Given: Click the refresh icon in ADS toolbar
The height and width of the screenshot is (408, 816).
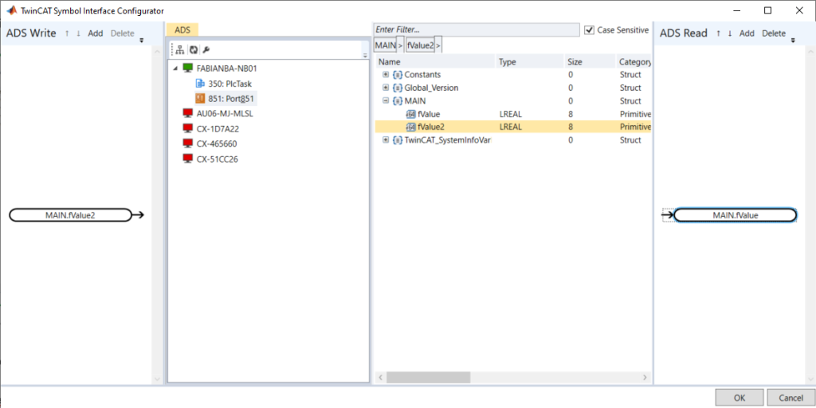Looking at the screenshot, I should pos(193,49).
